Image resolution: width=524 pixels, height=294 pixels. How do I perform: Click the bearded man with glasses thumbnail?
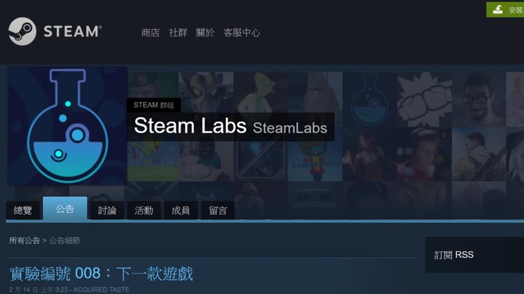(479, 99)
